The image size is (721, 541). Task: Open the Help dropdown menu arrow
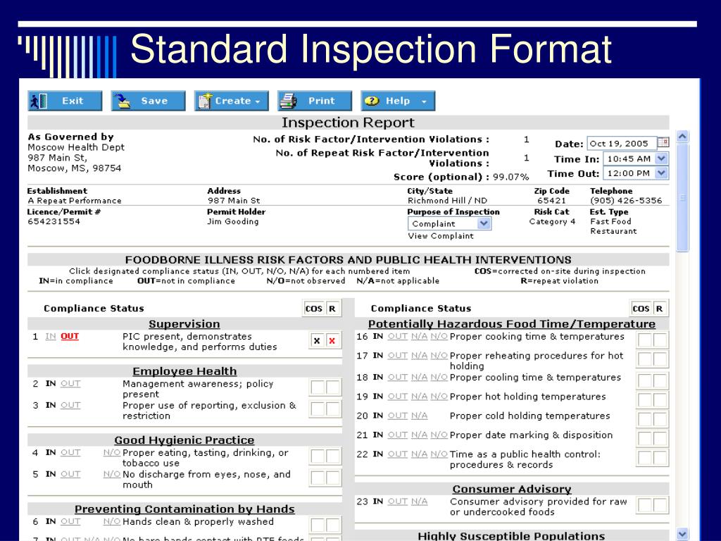pyautogui.click(x=424, y=101)
